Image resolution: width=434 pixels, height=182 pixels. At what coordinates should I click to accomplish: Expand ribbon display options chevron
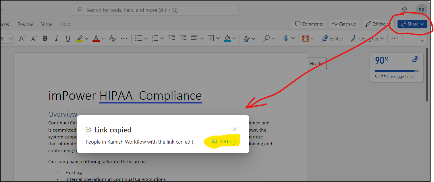pos(422,41)
